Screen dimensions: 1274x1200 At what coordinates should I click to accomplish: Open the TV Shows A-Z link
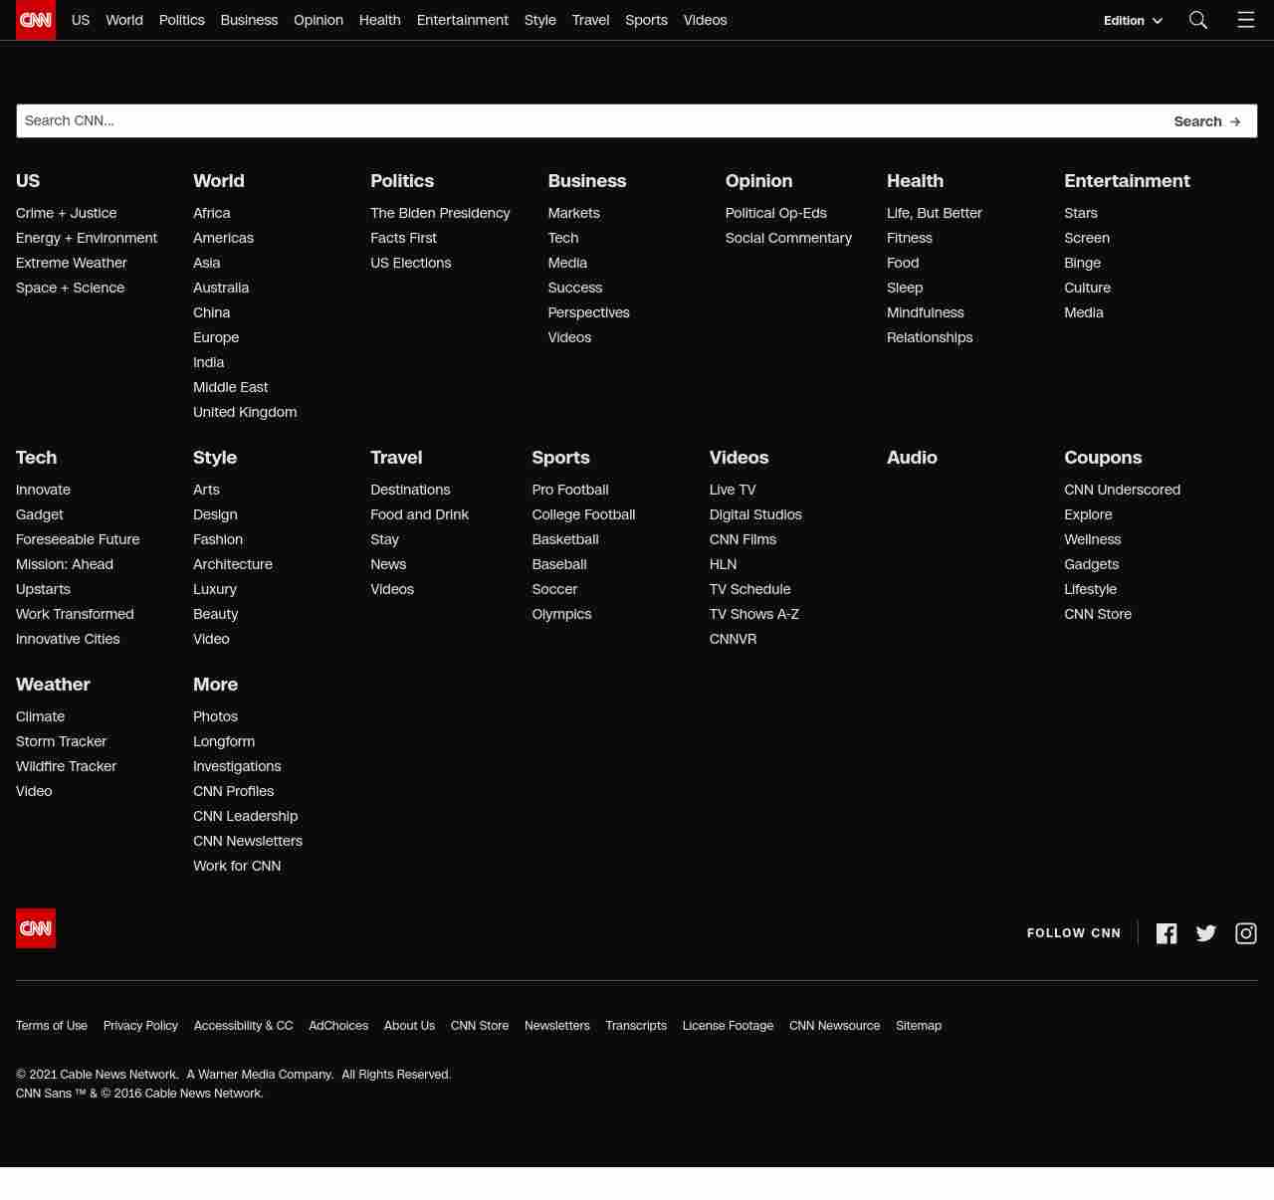pyautogui.click(x=754, y=614)
